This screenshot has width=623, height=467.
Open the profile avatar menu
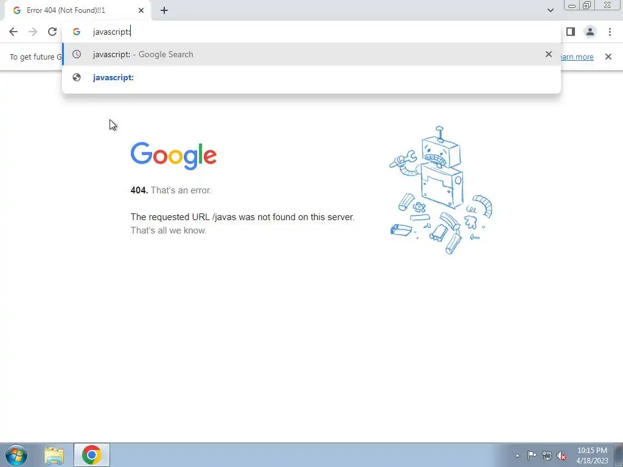(x=590, y=32)
